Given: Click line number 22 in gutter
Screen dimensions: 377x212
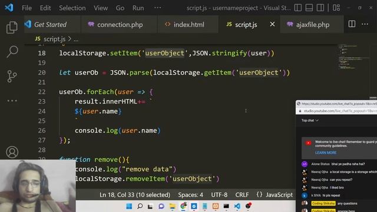Looking at the screenshot, I should click(42, 92).
